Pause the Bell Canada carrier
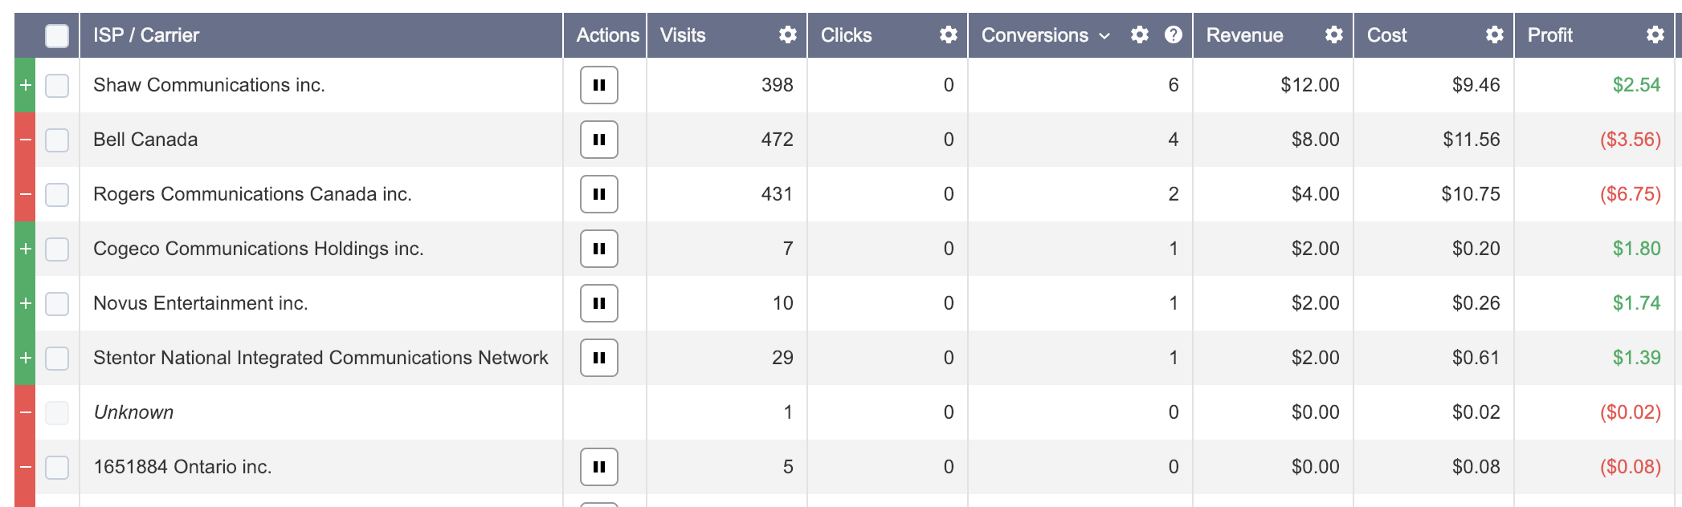The width and height of the screenshot is (1682, 507). 599,140
